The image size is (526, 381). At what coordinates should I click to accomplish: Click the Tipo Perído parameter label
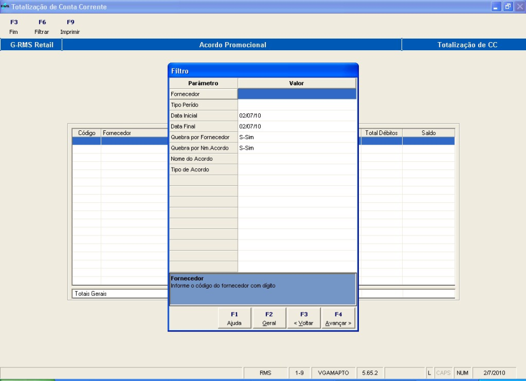[x=203, y=105]
